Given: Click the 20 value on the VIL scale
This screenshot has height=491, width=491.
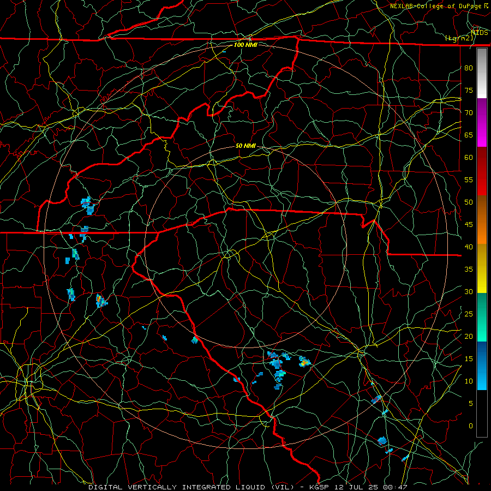Looking at the screenshot, I should 469,336.
